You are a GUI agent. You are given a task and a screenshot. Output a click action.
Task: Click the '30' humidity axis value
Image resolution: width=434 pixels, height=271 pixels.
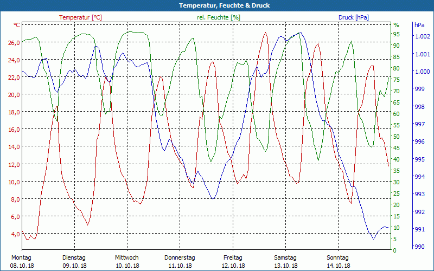(x=397, y=182)
